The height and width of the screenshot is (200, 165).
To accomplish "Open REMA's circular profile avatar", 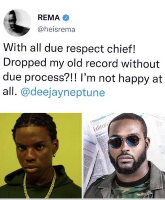I will (17, 22).
